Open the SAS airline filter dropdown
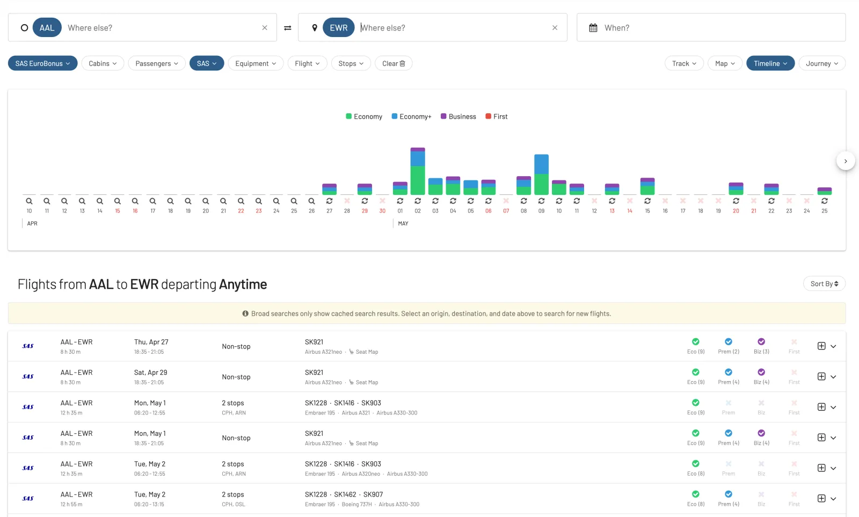This screenshot has height=517, width=859. [207, 63]
